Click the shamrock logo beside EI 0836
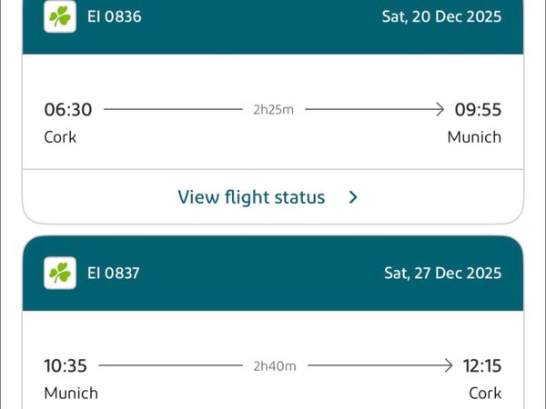This screenshot has height=409, width=546. coord(60,17)
